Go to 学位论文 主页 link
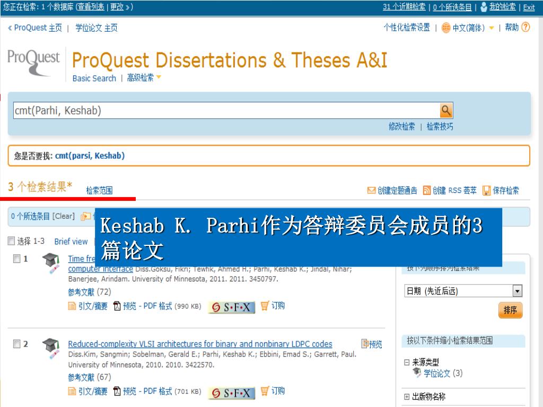Screen dimensions: 543x407 97,28
